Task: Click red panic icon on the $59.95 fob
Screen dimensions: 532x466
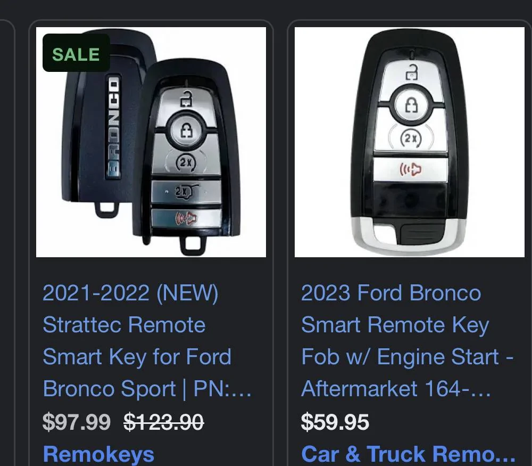Action: click(411, 170)
